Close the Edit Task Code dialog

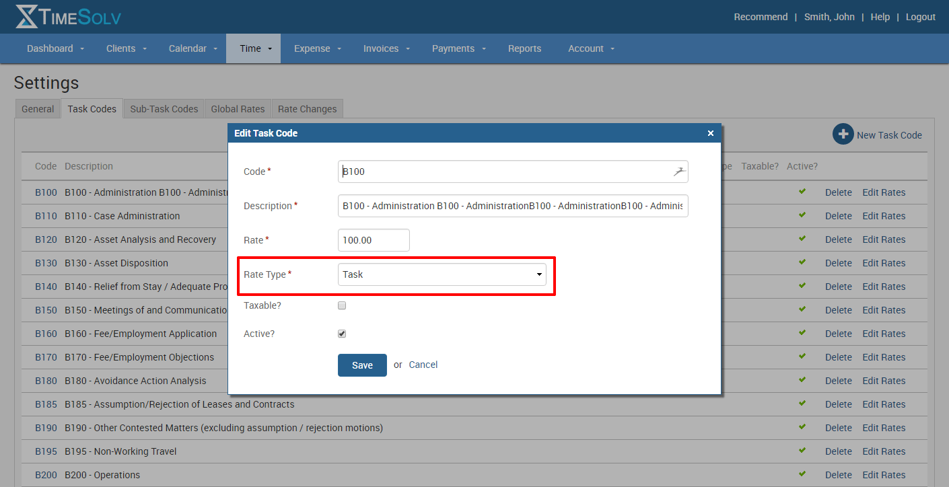710,133
